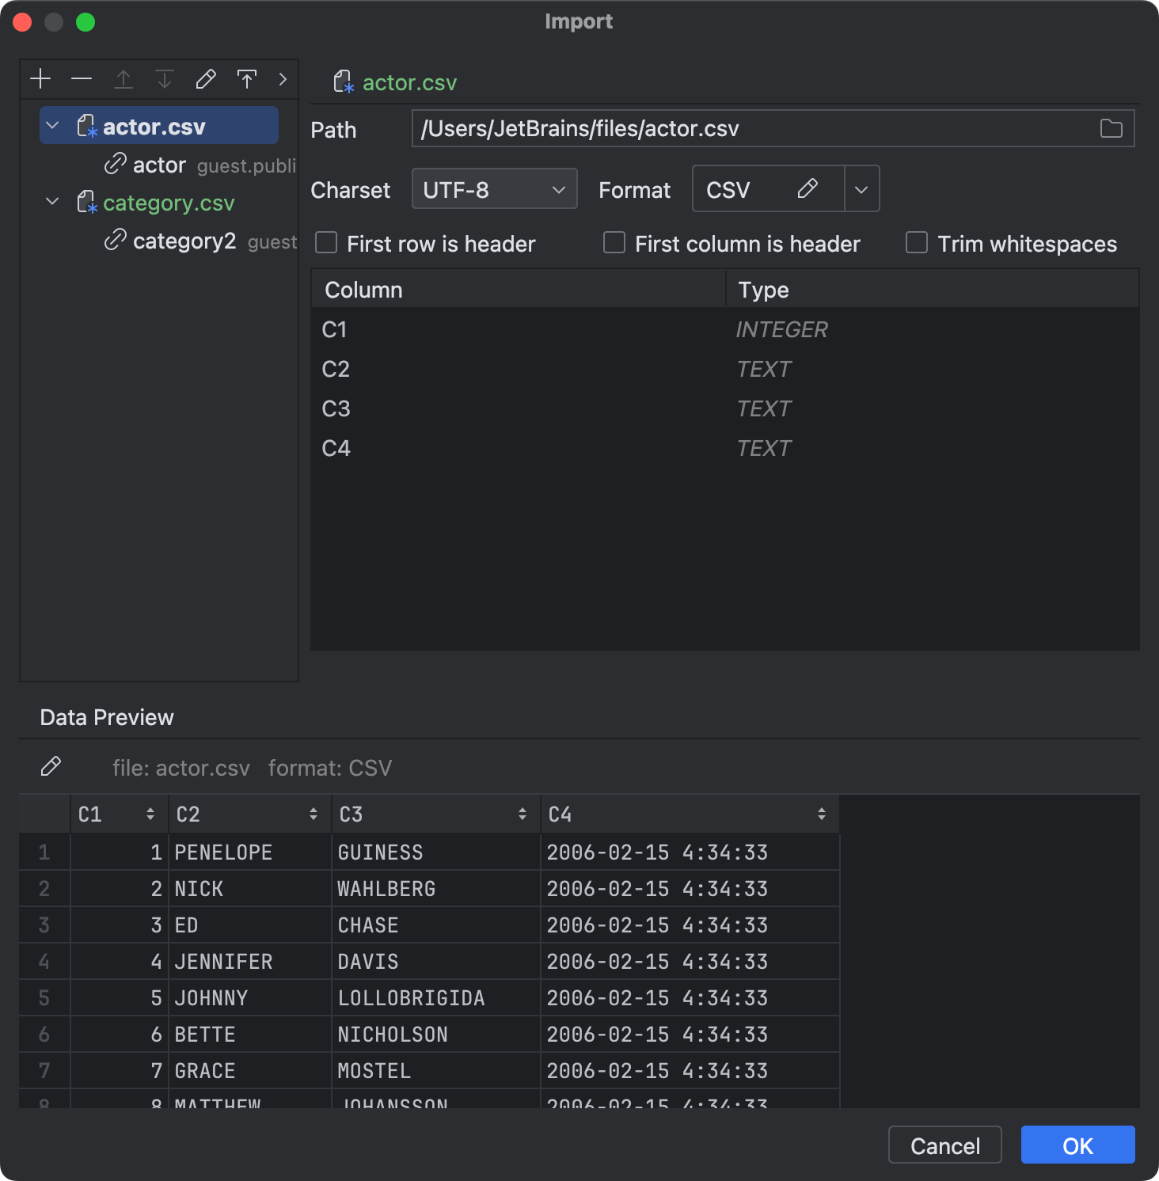This screenshot has width=1159, height=1181.
Task: Open the folder browser for the Path field
Action: 1112,128
